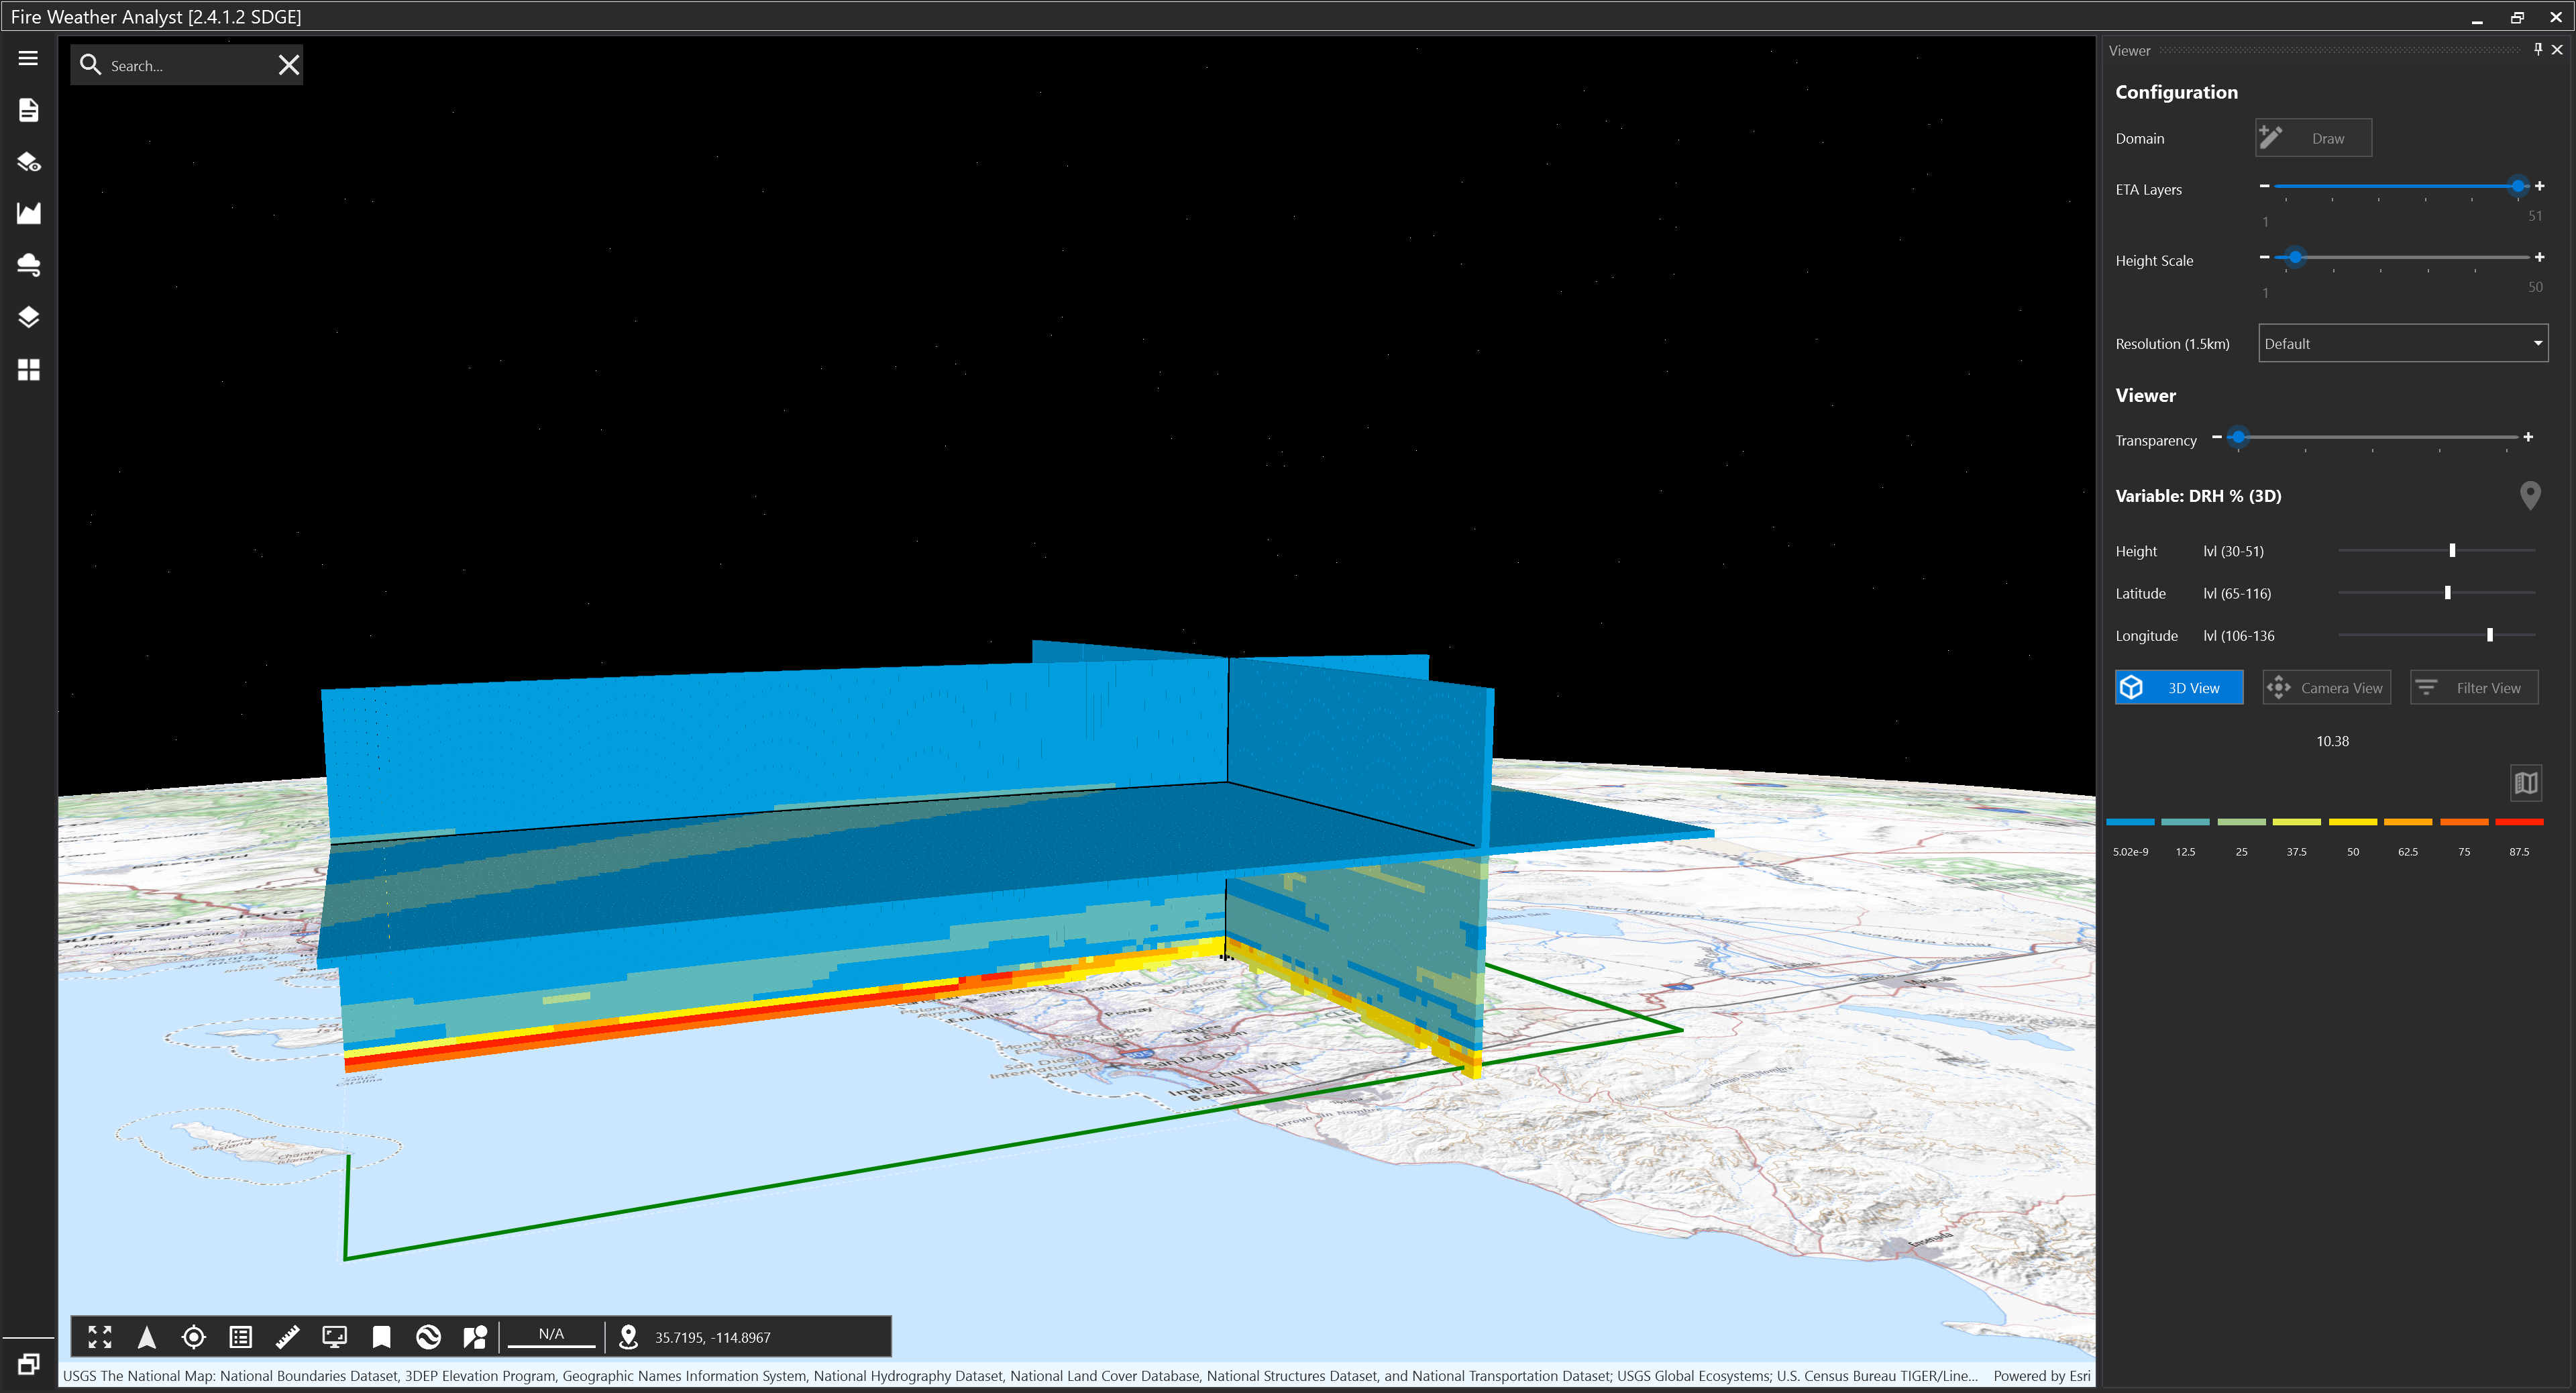Enable Filter View mode
2576x1393 pixels.
[x=2473, y=687]
